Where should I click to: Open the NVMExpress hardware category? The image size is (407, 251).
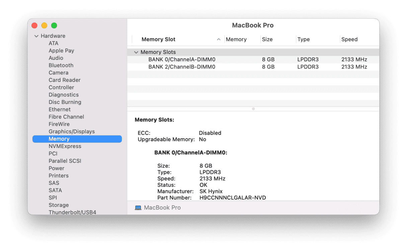(x=65, y=146)
